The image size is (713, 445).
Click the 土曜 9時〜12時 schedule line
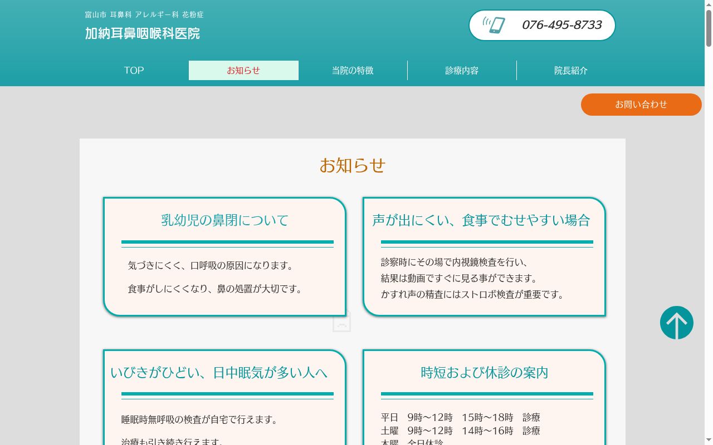pyautogui.click(x=461, y=431)
